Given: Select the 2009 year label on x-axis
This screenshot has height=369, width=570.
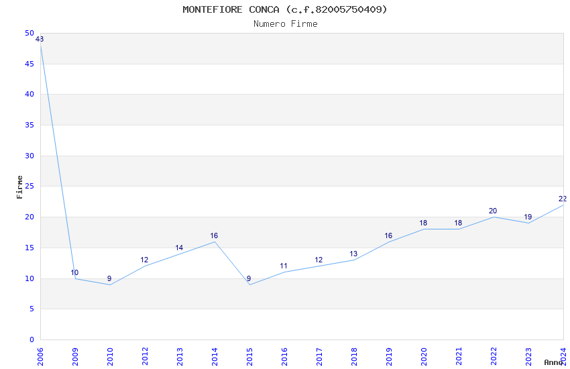Looking at the screenshot, I should point(75,357).
